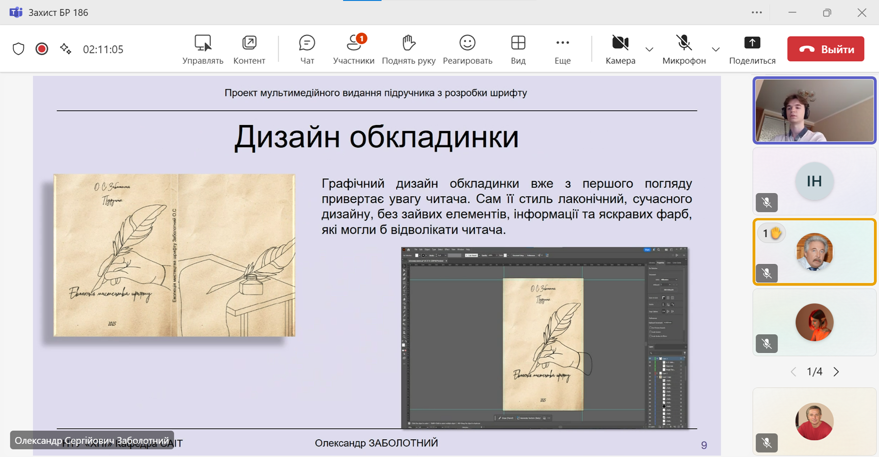Go to previous participants page

coord(793,372)
